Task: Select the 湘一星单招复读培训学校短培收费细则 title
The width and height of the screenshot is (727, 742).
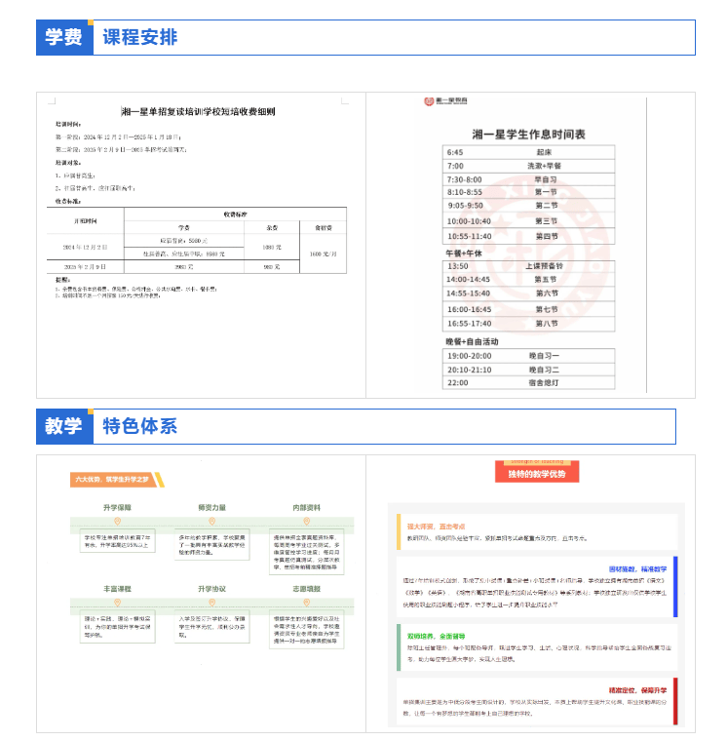Action: pos(198,112)
